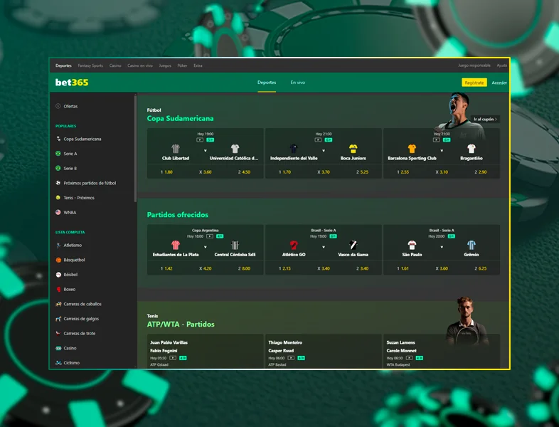Click the sidebar vertical scrollbar
The height and width of the screenshot is (427, 559).
135,149
